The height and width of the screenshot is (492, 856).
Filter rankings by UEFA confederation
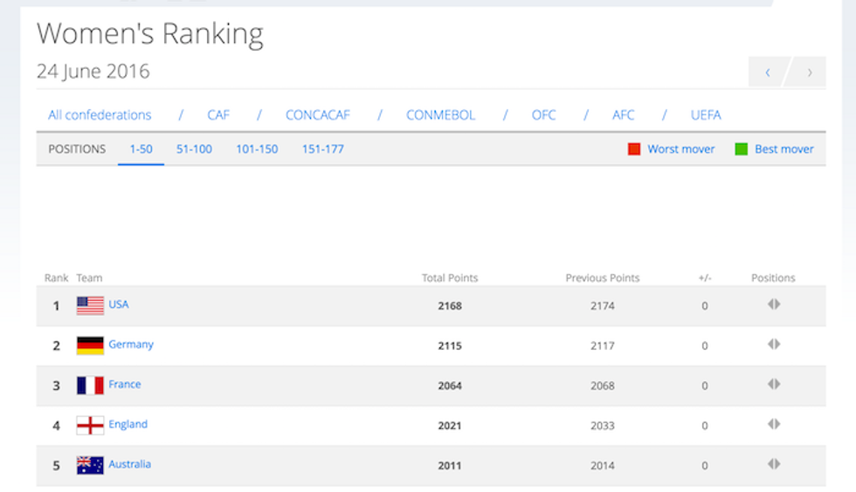tap(705, 115)
